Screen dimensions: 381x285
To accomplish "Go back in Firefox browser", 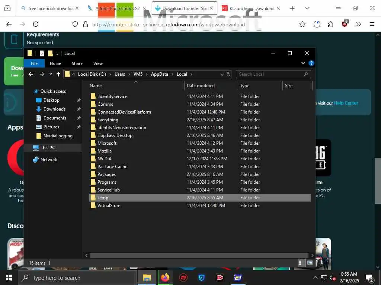I will tap(9, 24).
